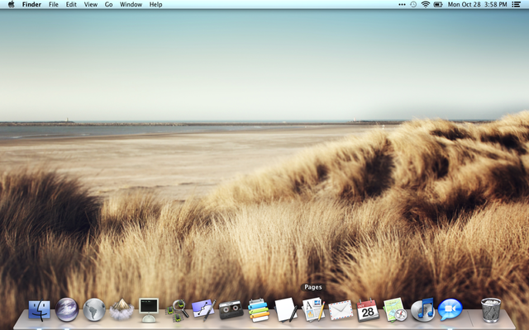This screenshot has width=529, height=330.
Task: Click the monitor display dock icon
Action: pos(149,309)
